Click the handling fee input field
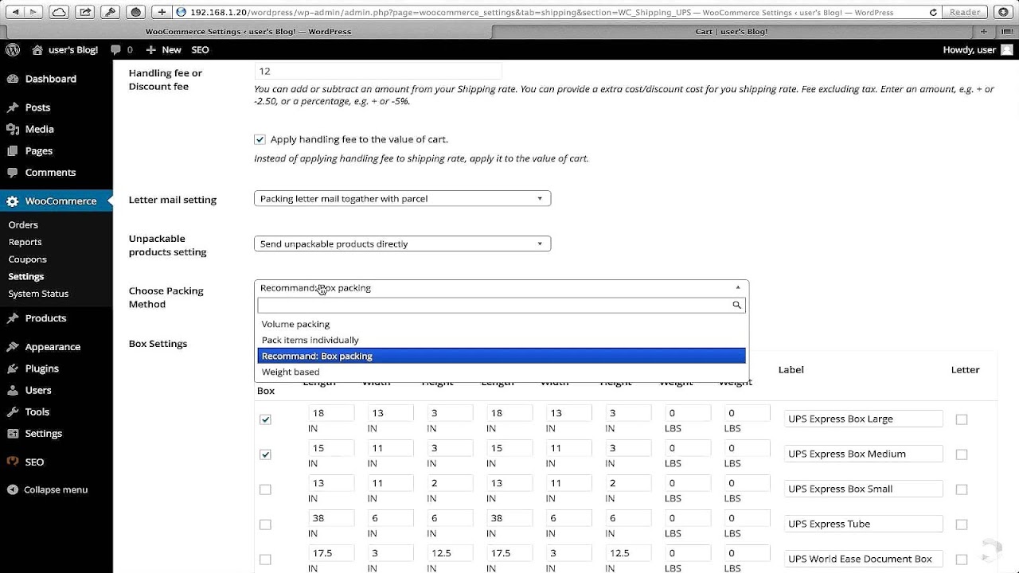The width and height of the screenshot is (1019, 573). point(377,71)
